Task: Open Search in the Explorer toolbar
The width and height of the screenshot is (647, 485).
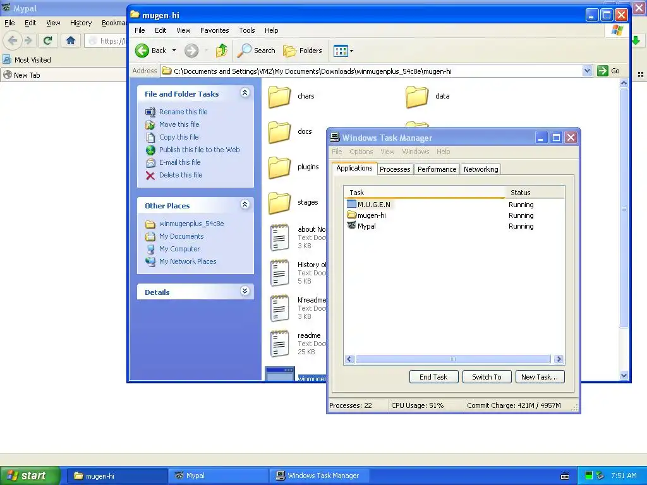Action: (x=257, y=51)
